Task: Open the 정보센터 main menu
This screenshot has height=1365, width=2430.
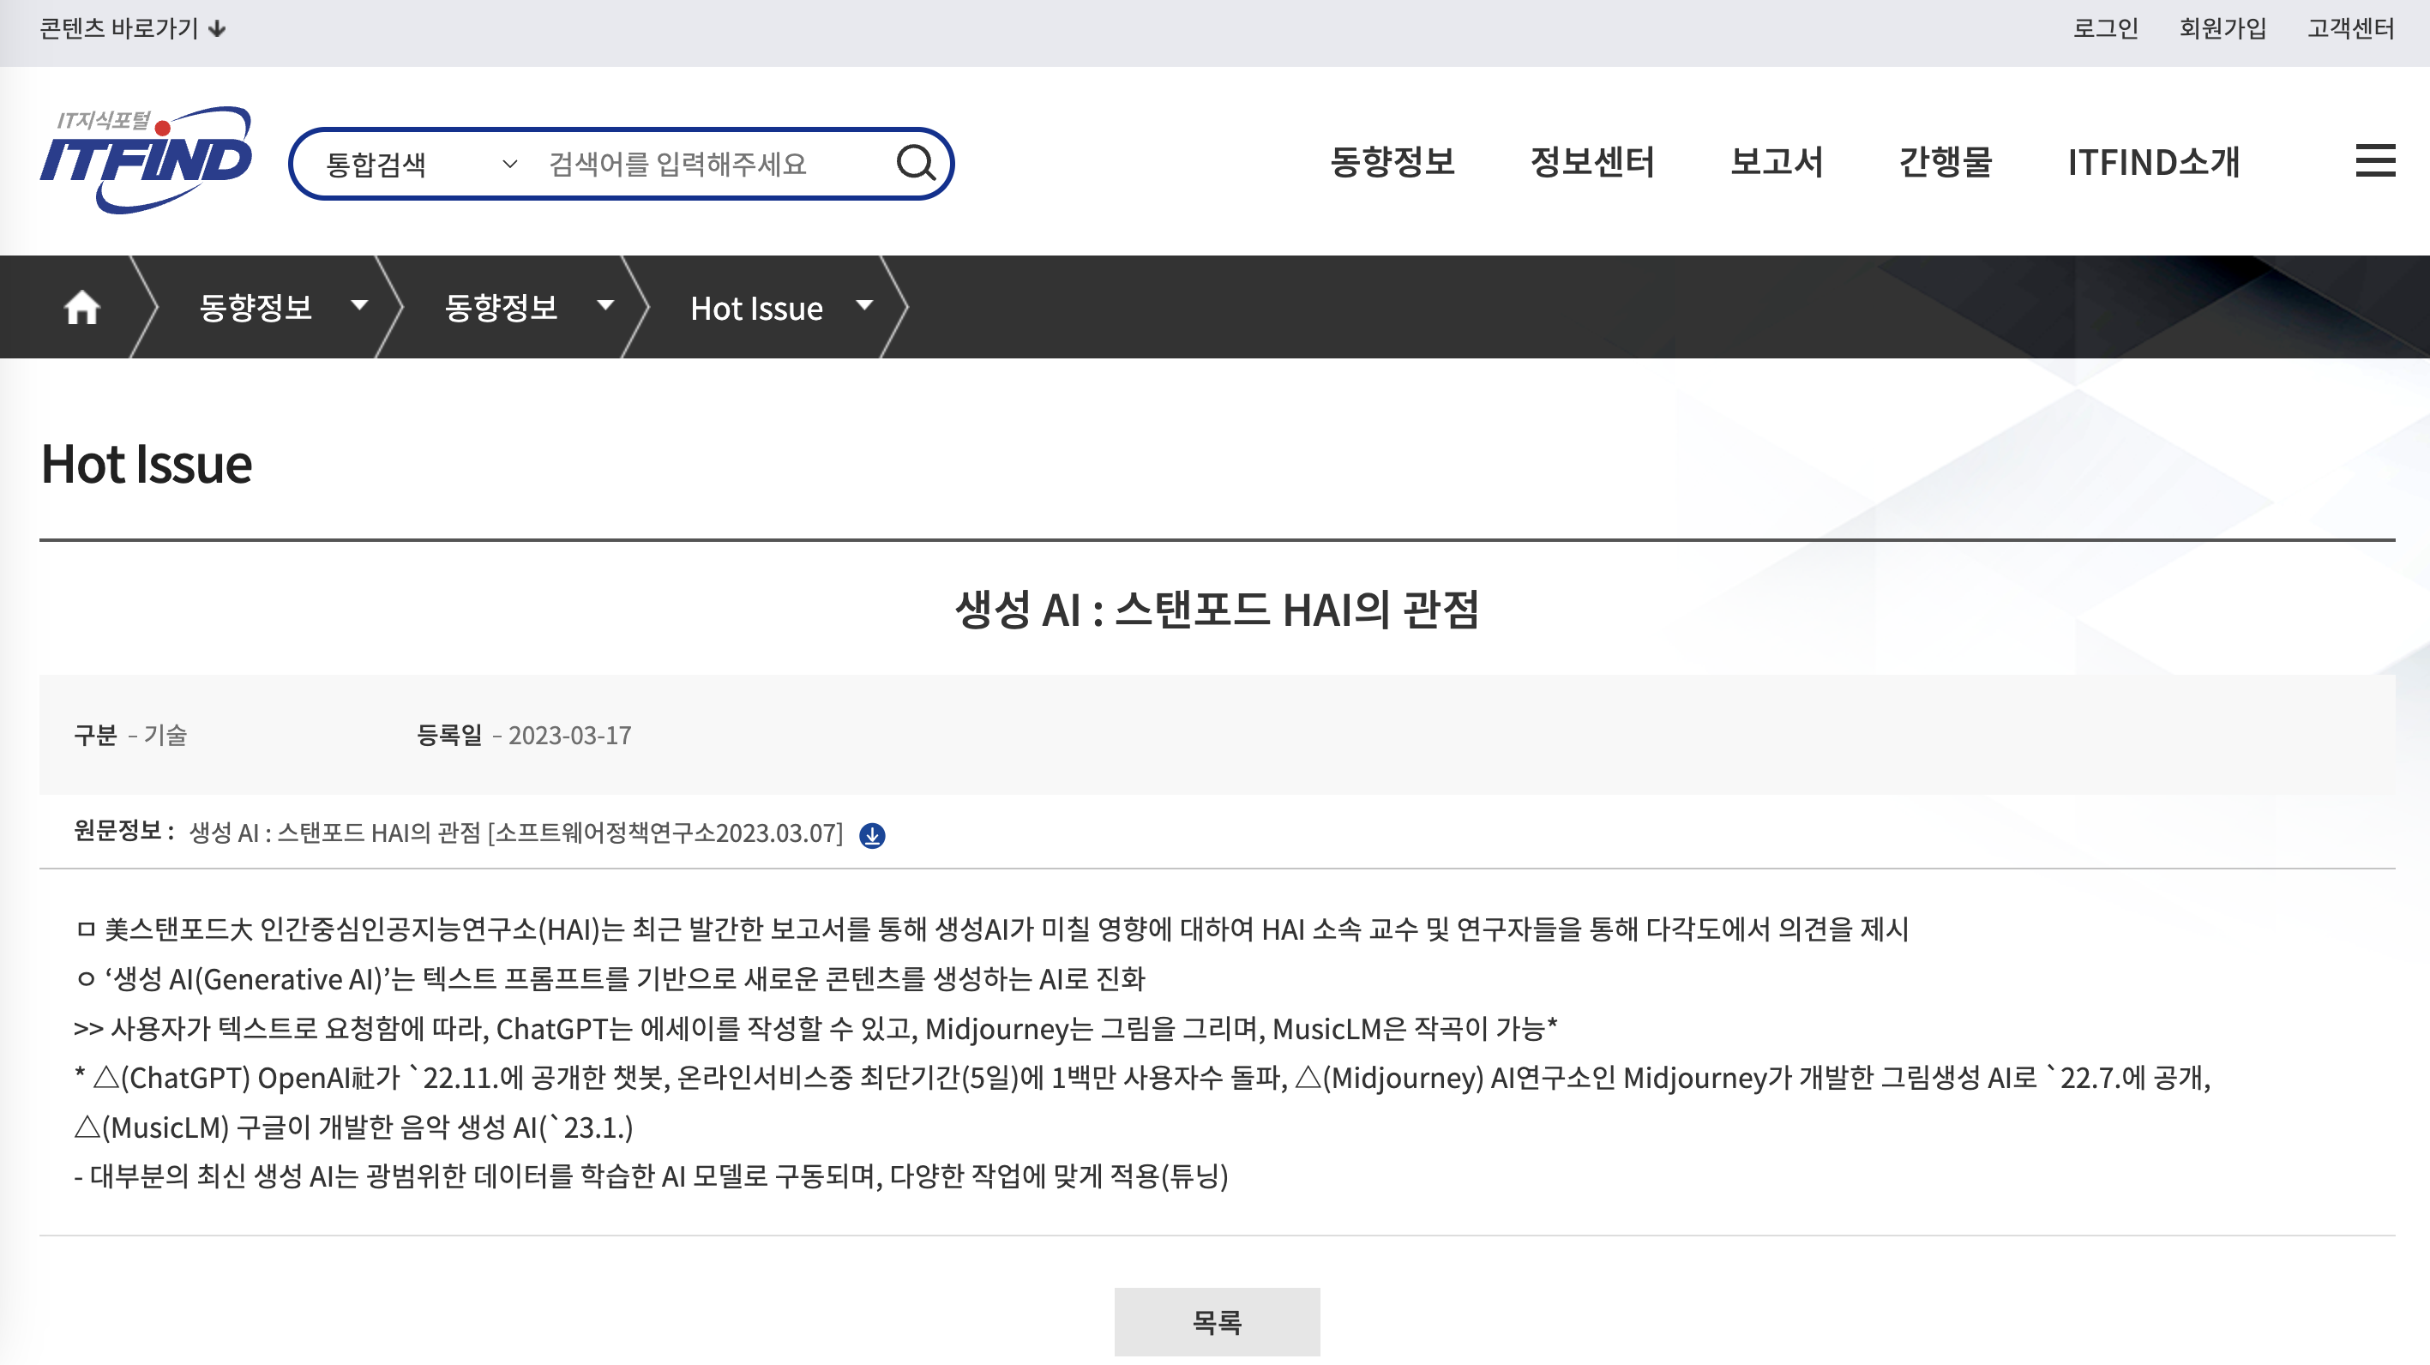Action: pos(1591,162)
